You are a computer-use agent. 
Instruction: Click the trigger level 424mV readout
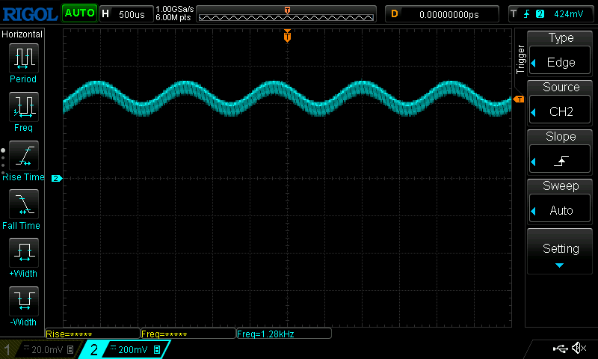coord(552,13)
